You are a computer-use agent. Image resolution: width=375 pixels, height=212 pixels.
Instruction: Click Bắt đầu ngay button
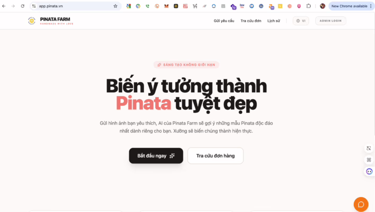tap(156, 156)
